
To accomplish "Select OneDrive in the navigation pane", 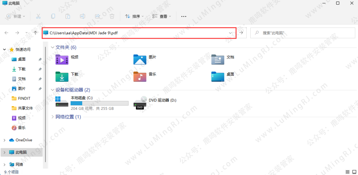I will (24, 140).
